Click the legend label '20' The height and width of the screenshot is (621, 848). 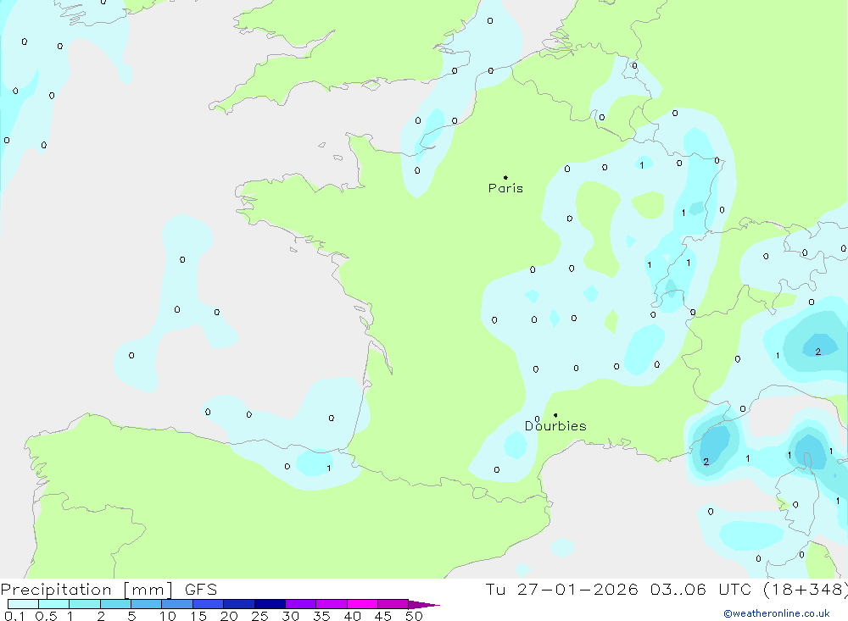point(229,616)
